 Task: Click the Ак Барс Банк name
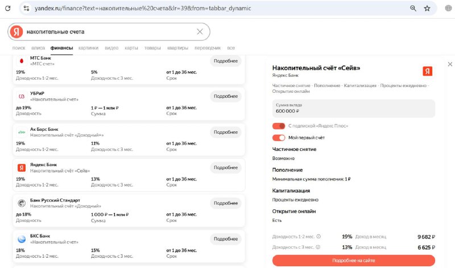[x=44, y=129]
